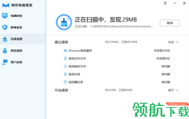Click the 正在扫描中，发现29MB headline
The width and height of the screenshot is (189, 119).
[106, 20]
